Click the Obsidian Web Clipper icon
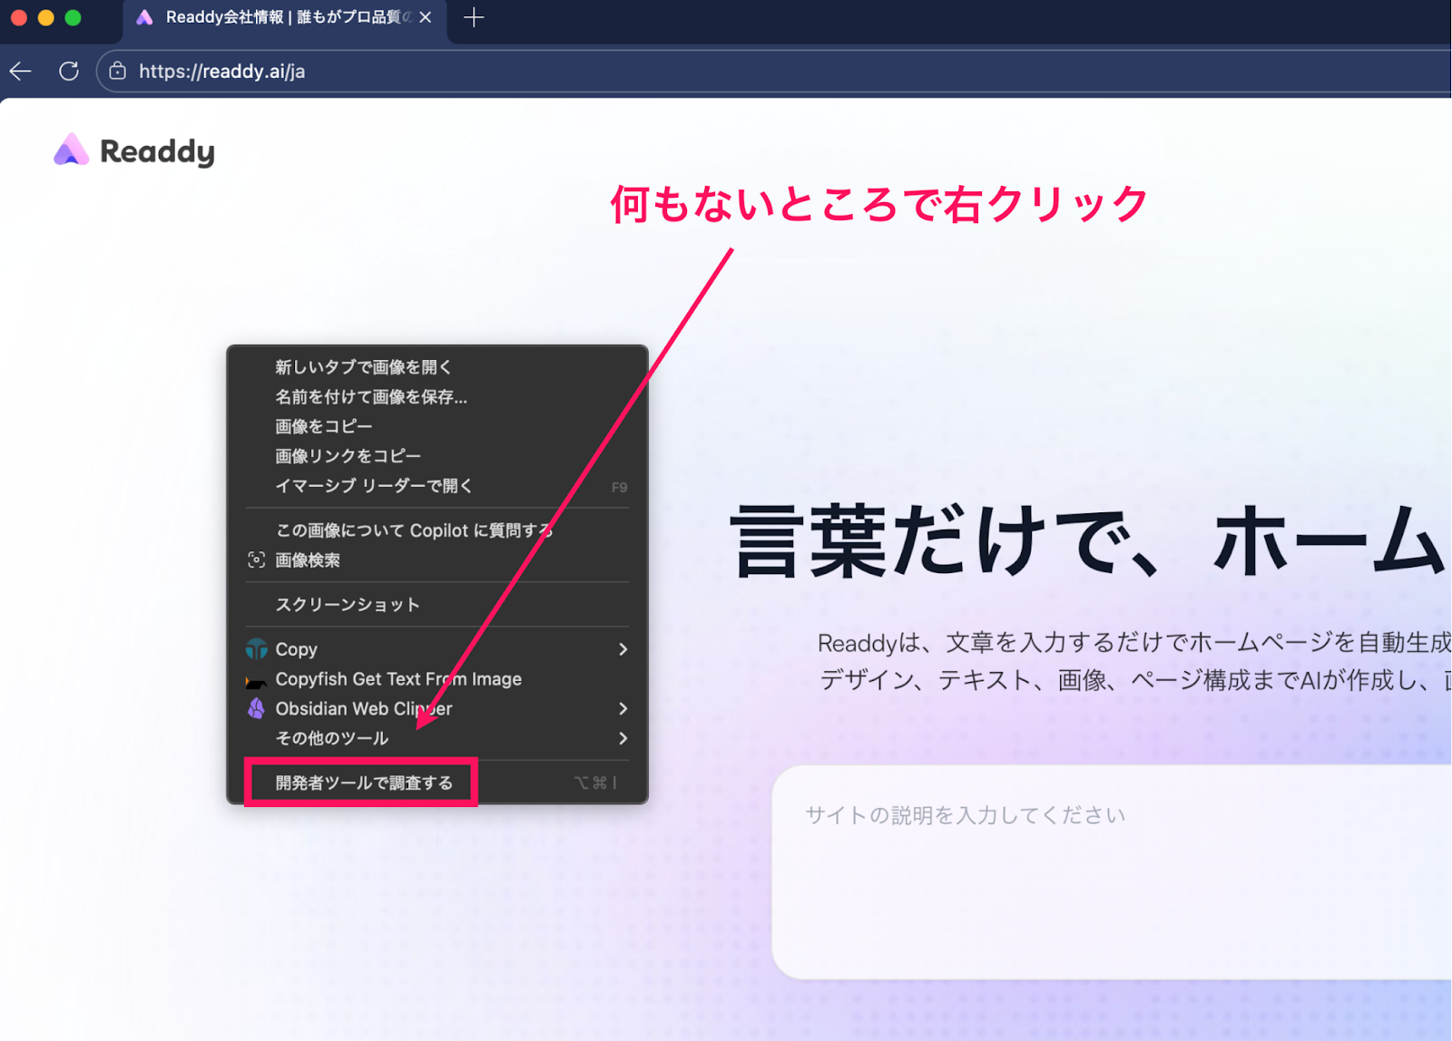The image size is (1452, 1041). 255,709
